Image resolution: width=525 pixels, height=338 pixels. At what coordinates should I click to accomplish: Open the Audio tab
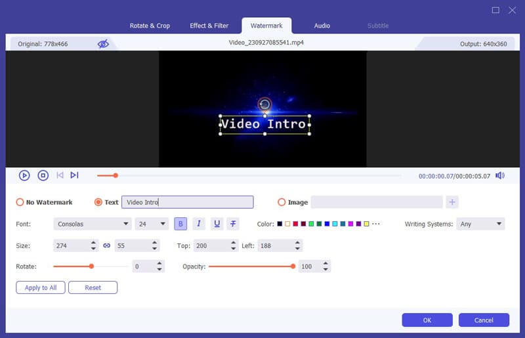click(x=322, y=26)
